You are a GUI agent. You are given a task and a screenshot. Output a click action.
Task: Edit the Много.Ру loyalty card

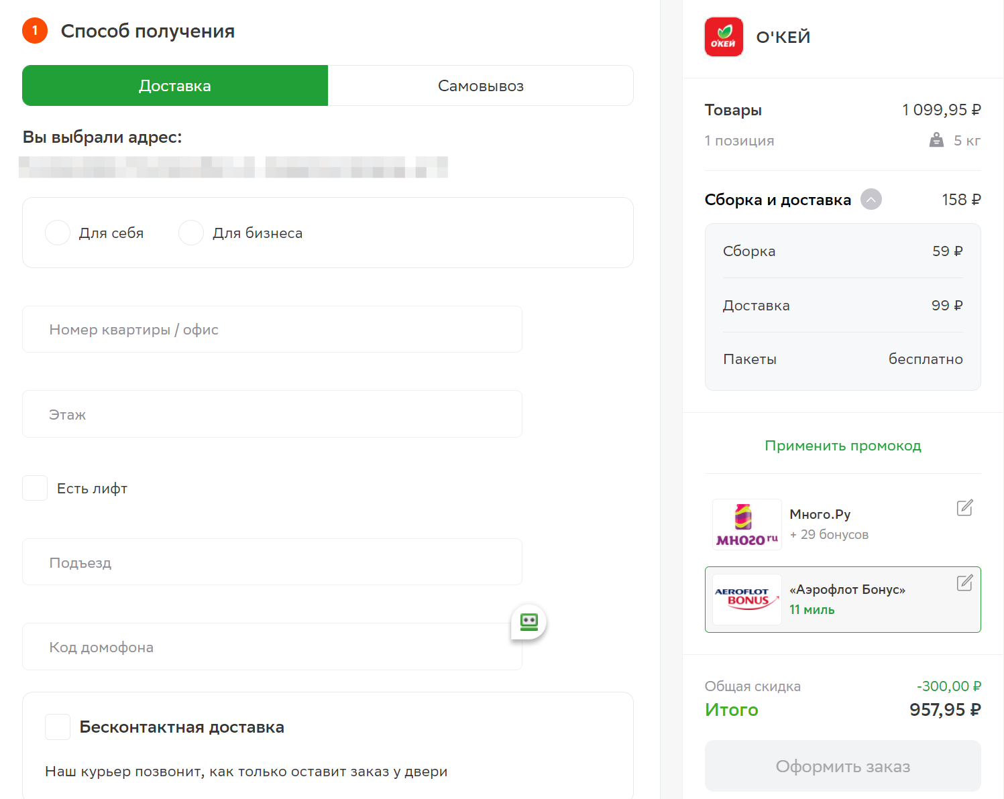click(964, 508)
